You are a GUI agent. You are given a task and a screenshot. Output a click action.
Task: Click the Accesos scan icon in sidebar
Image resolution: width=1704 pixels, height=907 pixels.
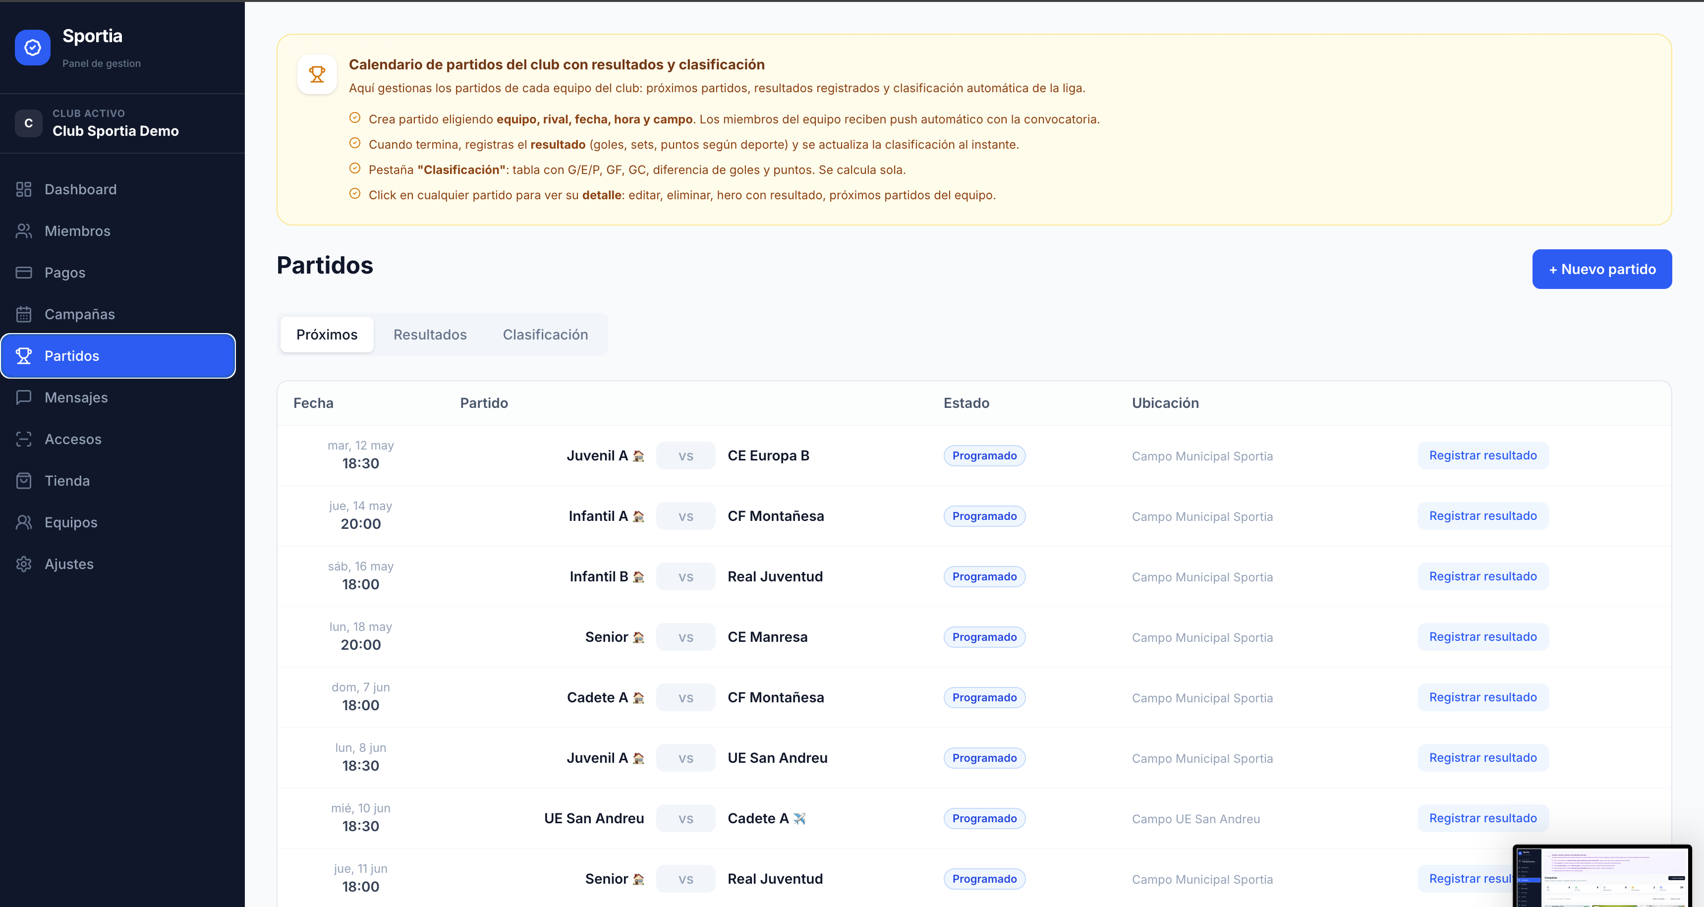[x=24, y=439]
